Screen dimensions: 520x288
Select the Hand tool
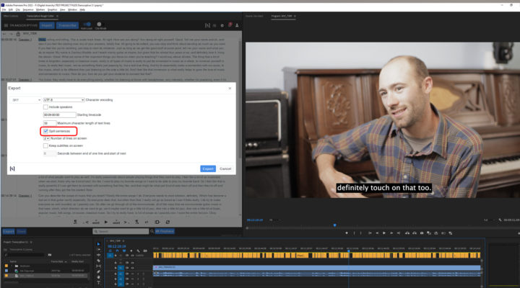pyautogui.click(x=98, y=277)
